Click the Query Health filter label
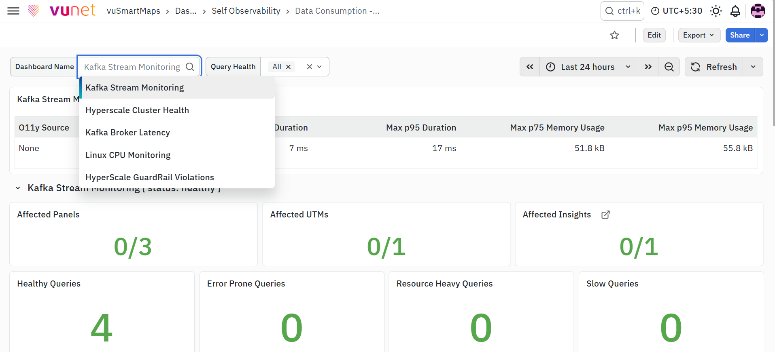 pos(233,67)
